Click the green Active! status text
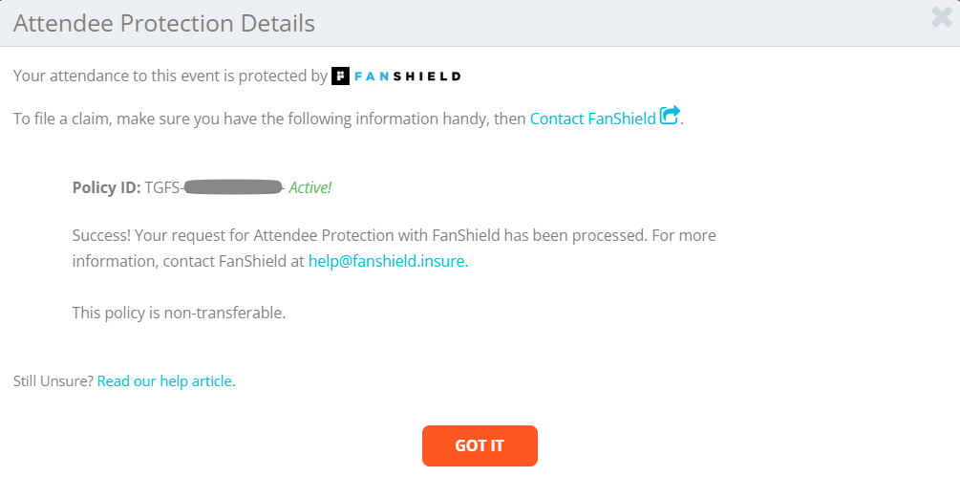 click(x=310, y=187)
